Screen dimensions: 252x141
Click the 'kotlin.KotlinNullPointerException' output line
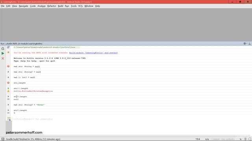[x=33, y=91]
